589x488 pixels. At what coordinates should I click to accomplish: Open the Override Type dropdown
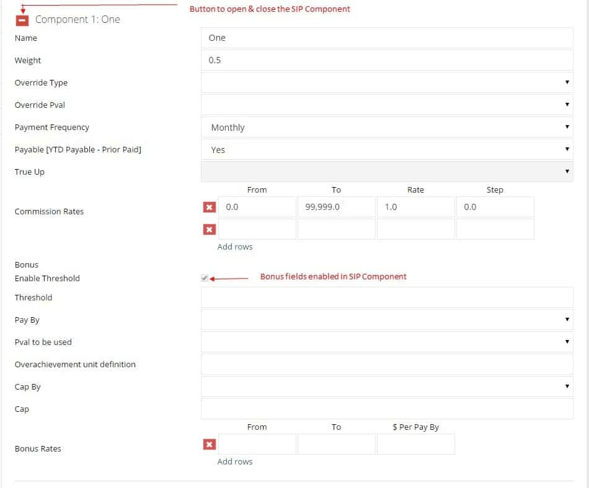pos(387,82)
